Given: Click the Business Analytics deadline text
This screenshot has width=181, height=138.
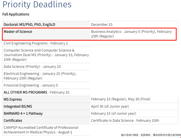Looking at the screenshot, I should [131, 34].
